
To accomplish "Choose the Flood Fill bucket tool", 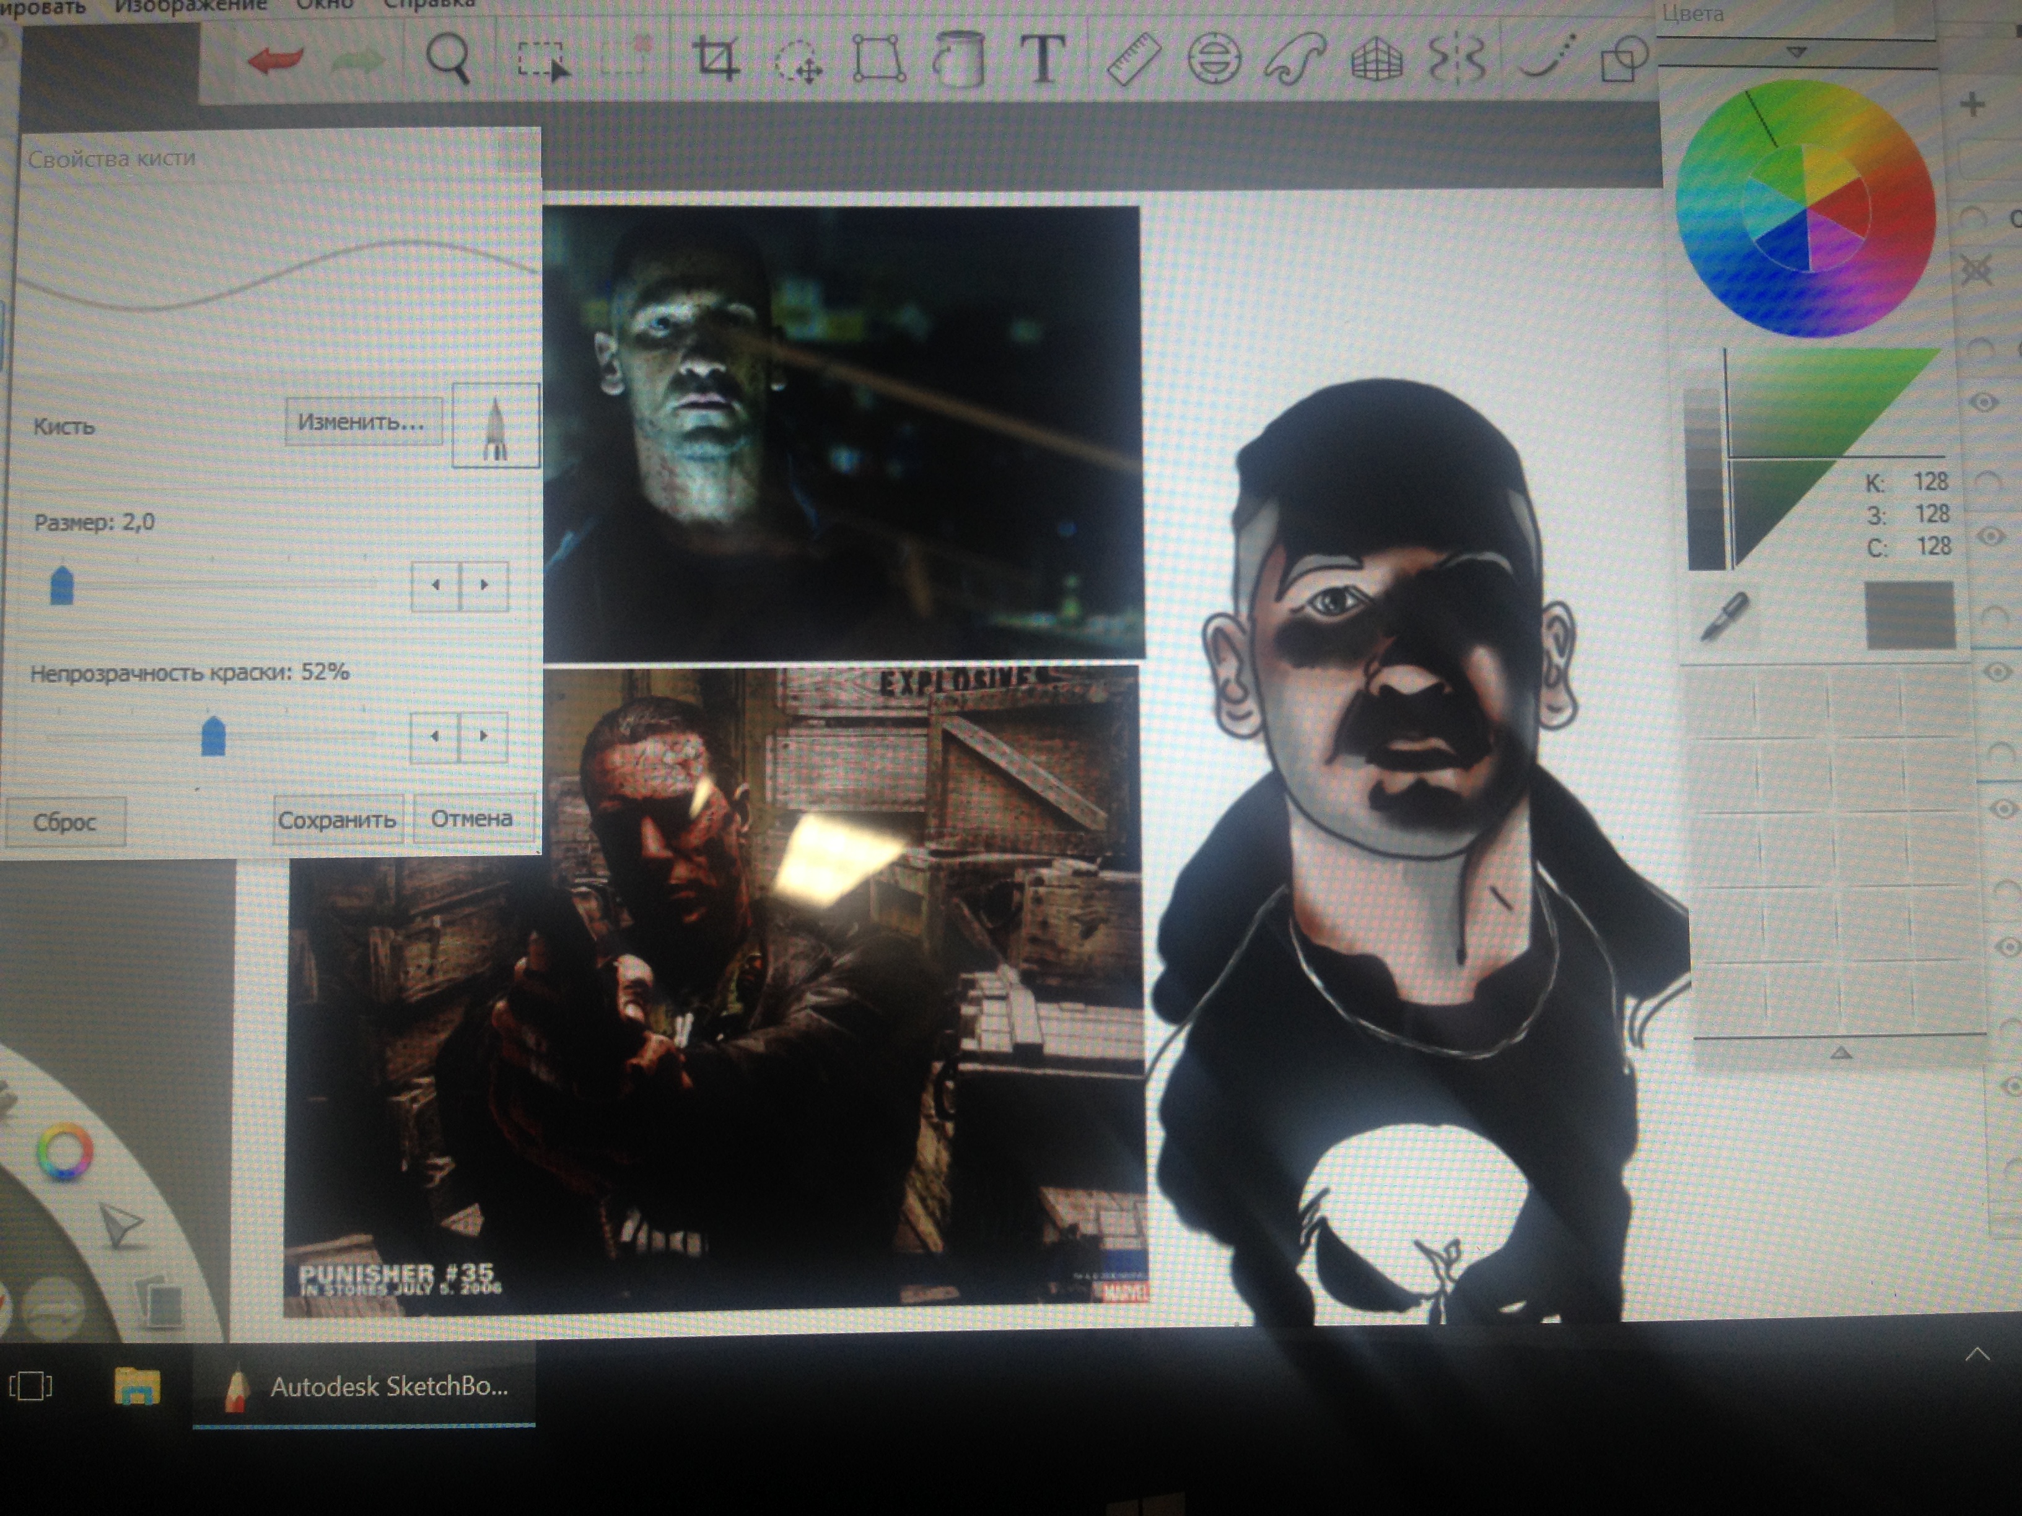I will pyautogui.click(x=959, y=59).
